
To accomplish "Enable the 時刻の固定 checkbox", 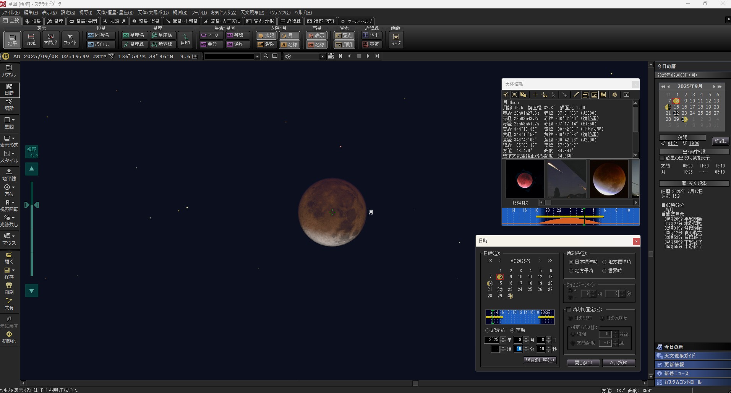I will pyautogui.click(x=569, y=310).
